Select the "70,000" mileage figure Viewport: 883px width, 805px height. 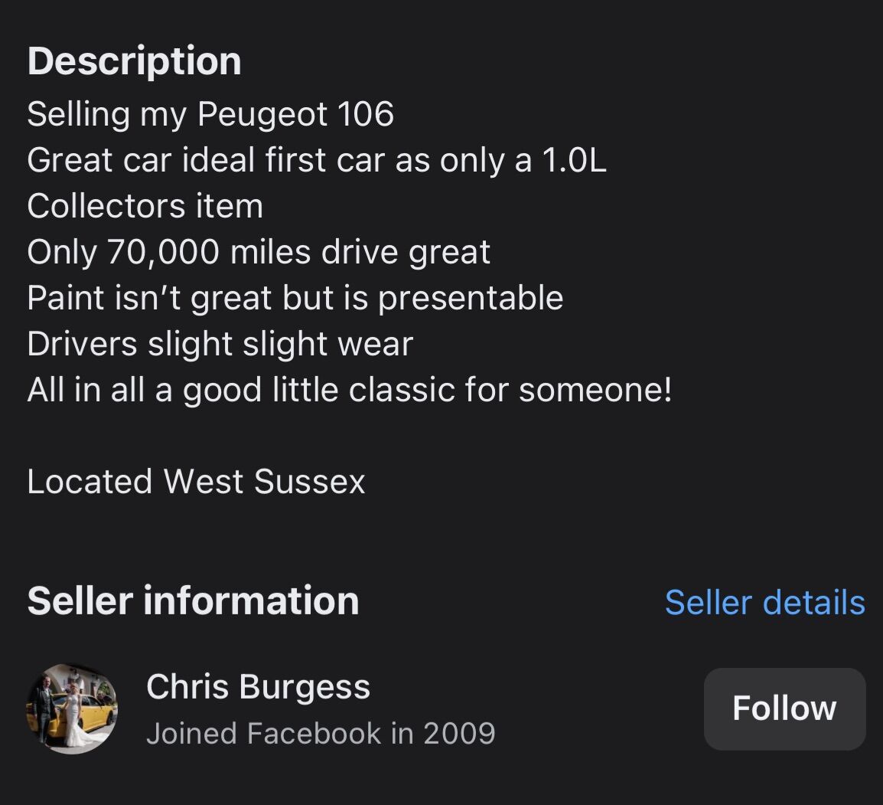(163, 253)
